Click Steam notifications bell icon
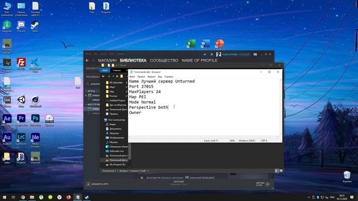This screenshot has height=201, width=358. coord(211,54)
